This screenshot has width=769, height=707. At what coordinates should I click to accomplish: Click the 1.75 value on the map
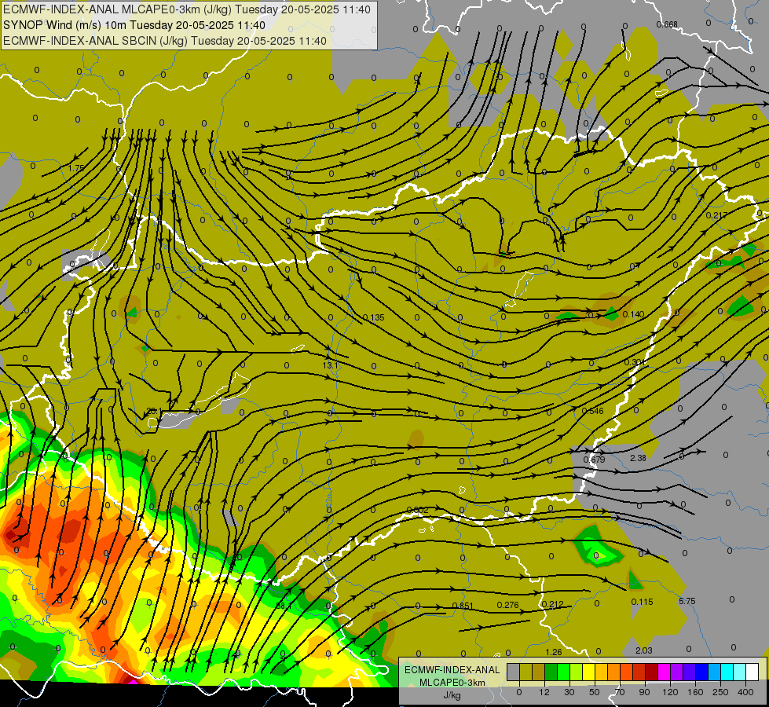[76, 168]
